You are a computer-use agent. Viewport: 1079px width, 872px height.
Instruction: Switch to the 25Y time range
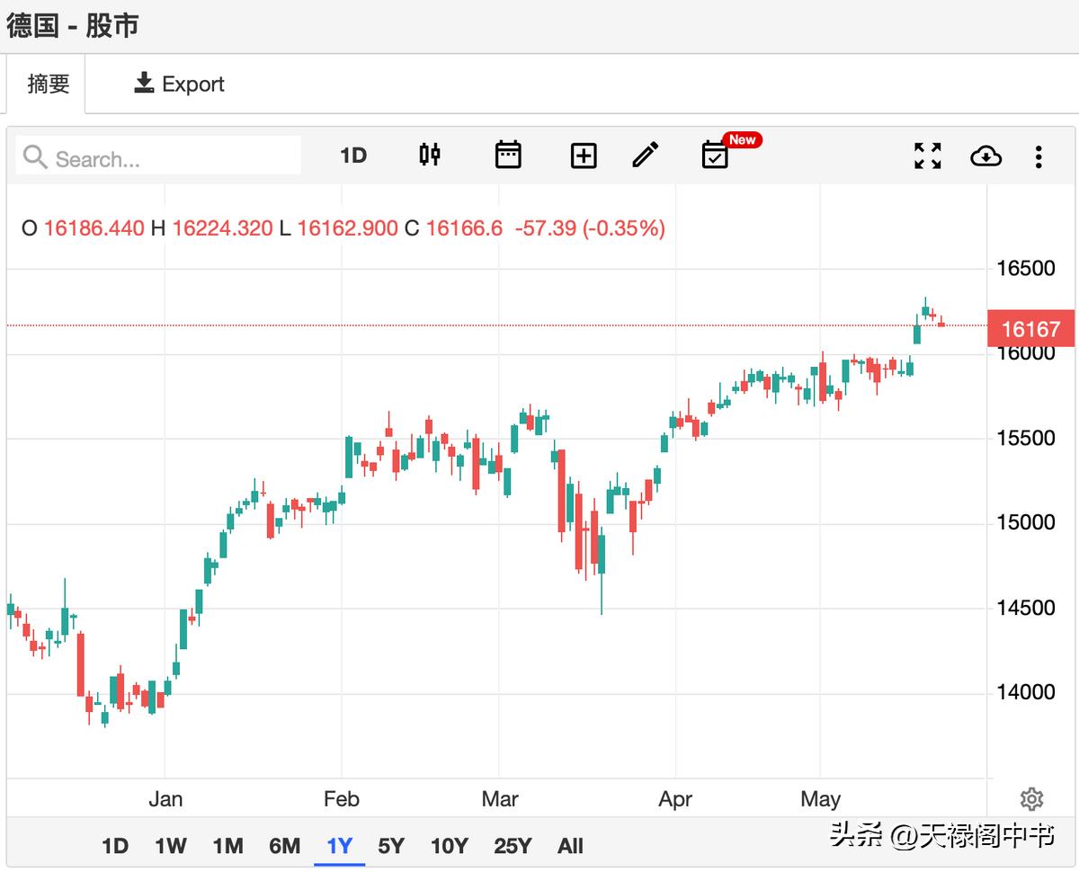click(x=513, y=846)
